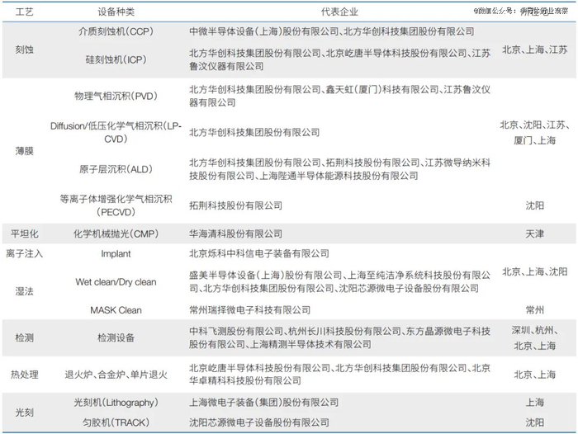Select the 匀胶机(TRACK) cell
Screen dimensions: 578x434
(x=116, y=422)
